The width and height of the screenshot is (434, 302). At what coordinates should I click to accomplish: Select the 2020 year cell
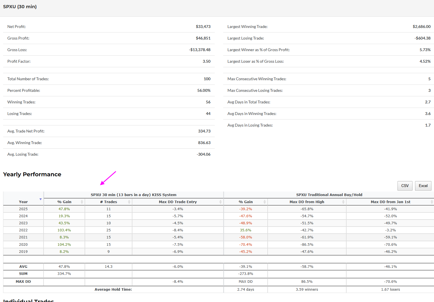tap(23, 245)
